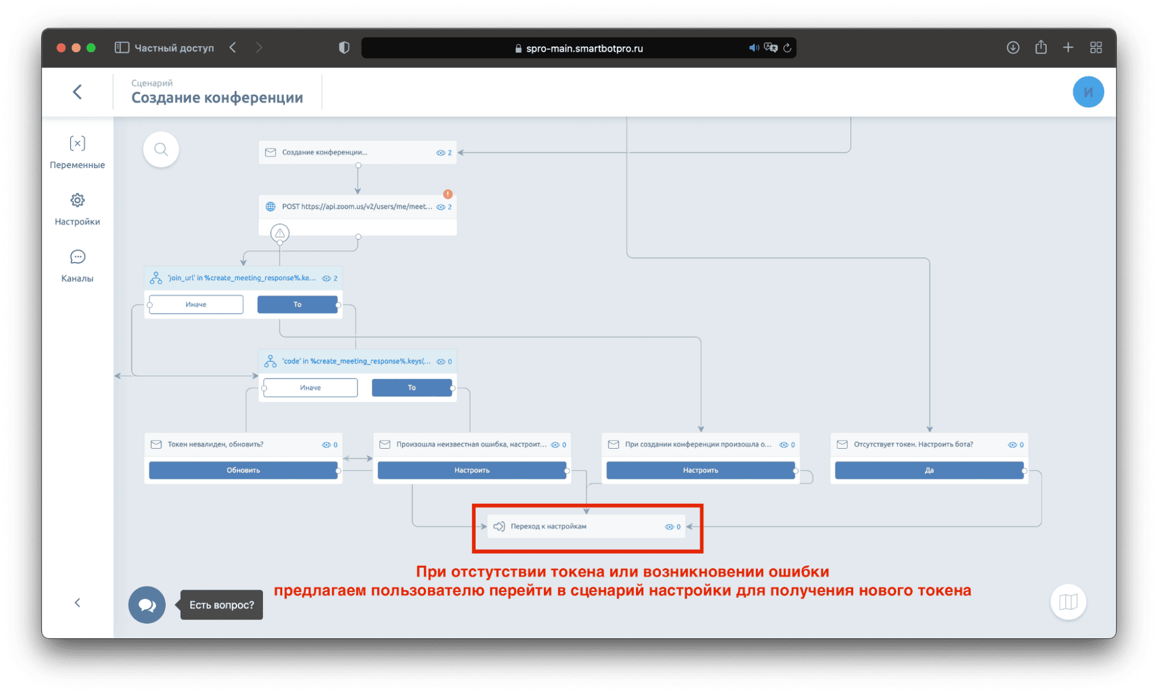Viewport: 1158px width, 694px height.
Task: Click eye icon on Создание конференции block
Action: pos(440,152)
